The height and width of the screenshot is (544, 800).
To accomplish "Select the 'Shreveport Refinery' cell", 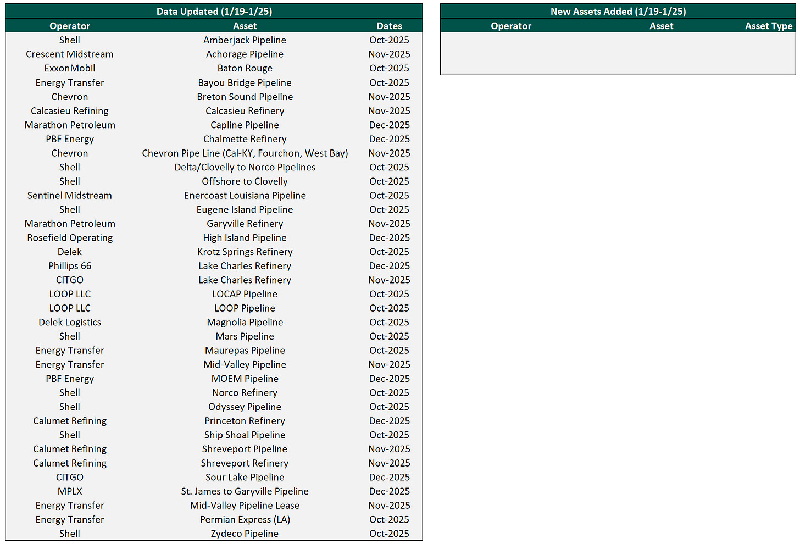I will [x=245, y=463].
